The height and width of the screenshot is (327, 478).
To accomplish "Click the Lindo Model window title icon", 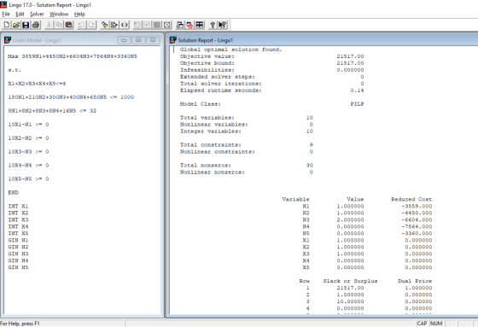I will (8, 40).
